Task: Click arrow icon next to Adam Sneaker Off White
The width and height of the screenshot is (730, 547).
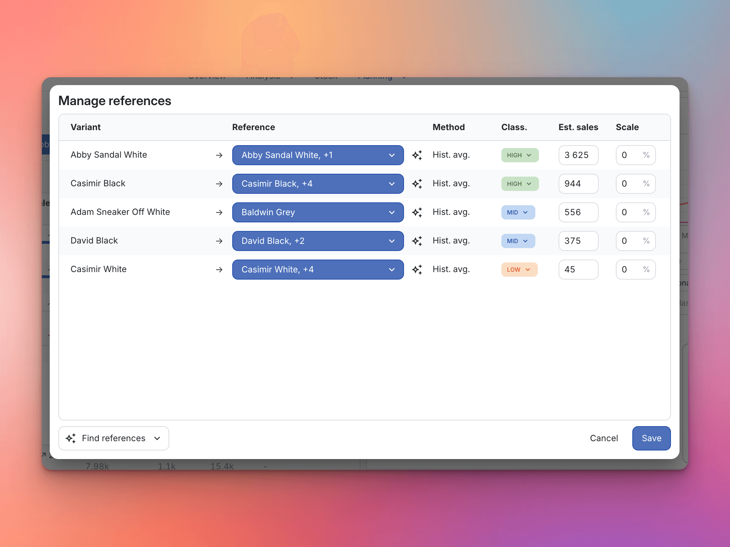Action: tap(219, 212)
